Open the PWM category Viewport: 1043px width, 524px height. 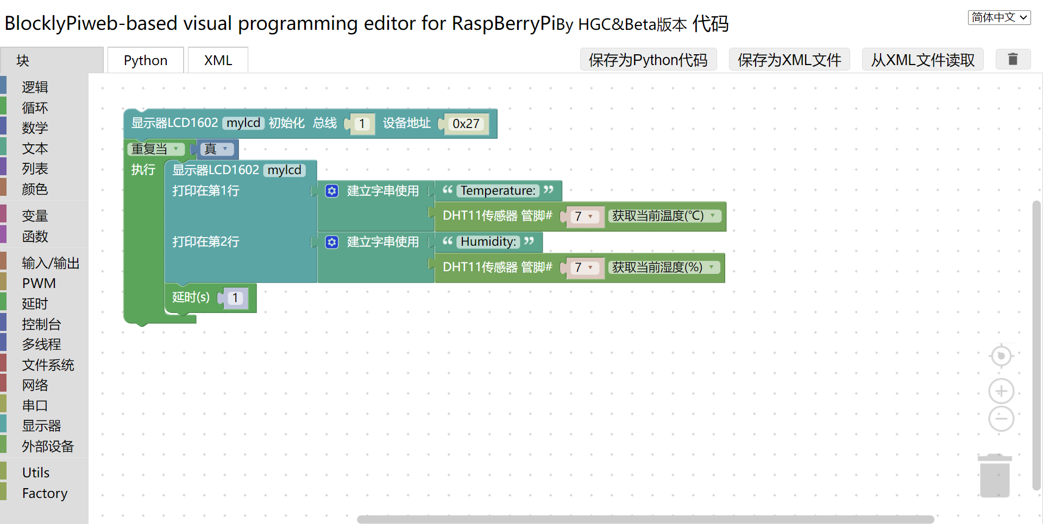point(44,283)
